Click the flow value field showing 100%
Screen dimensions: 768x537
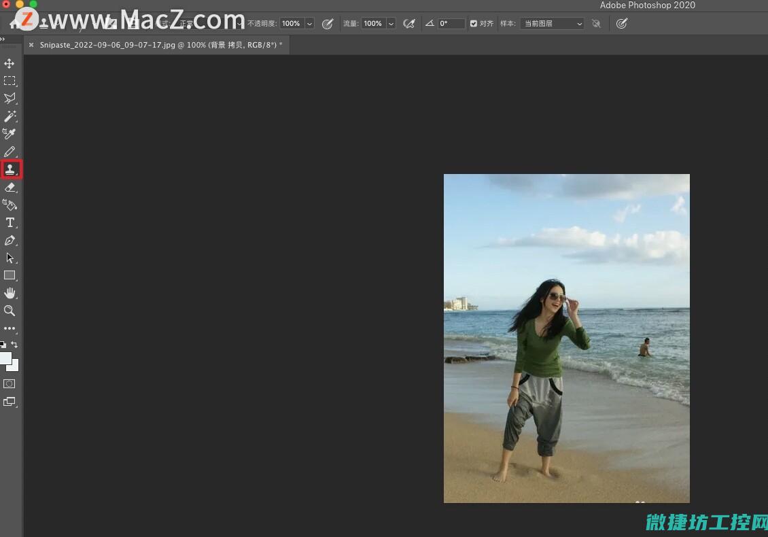point(373,24)
